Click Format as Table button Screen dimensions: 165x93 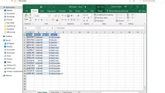101,18
